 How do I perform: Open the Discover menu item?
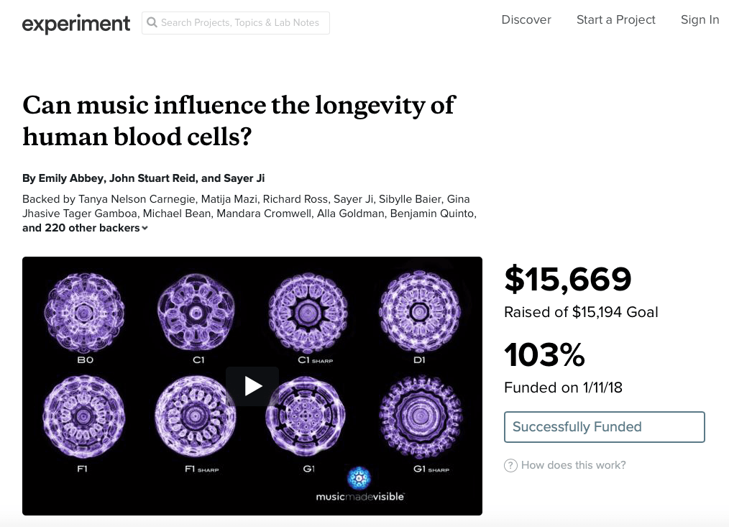[x=526, y=20]
